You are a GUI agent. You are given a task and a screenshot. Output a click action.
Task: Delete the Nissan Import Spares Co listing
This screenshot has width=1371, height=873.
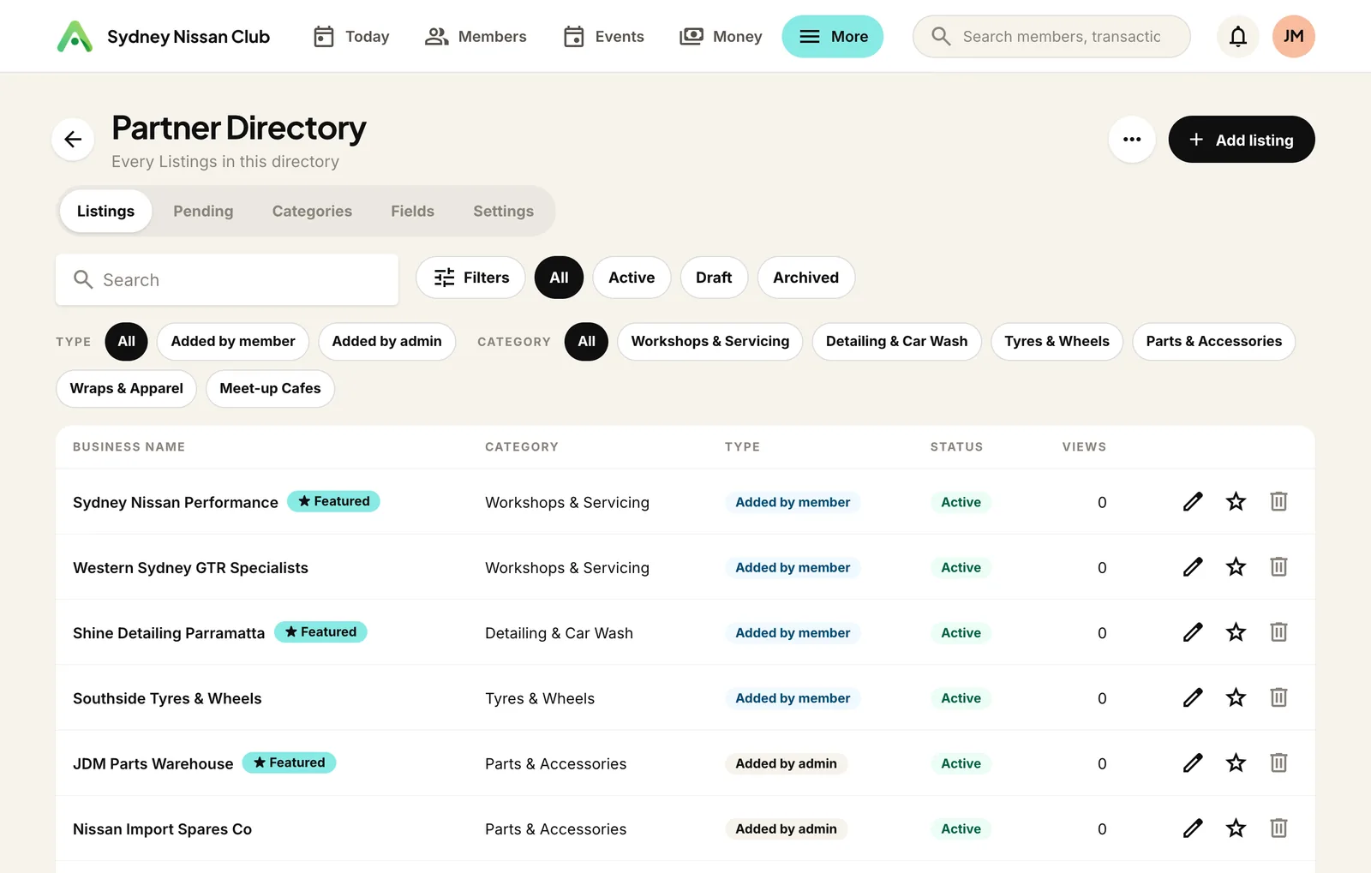(x=1278, y=828)
